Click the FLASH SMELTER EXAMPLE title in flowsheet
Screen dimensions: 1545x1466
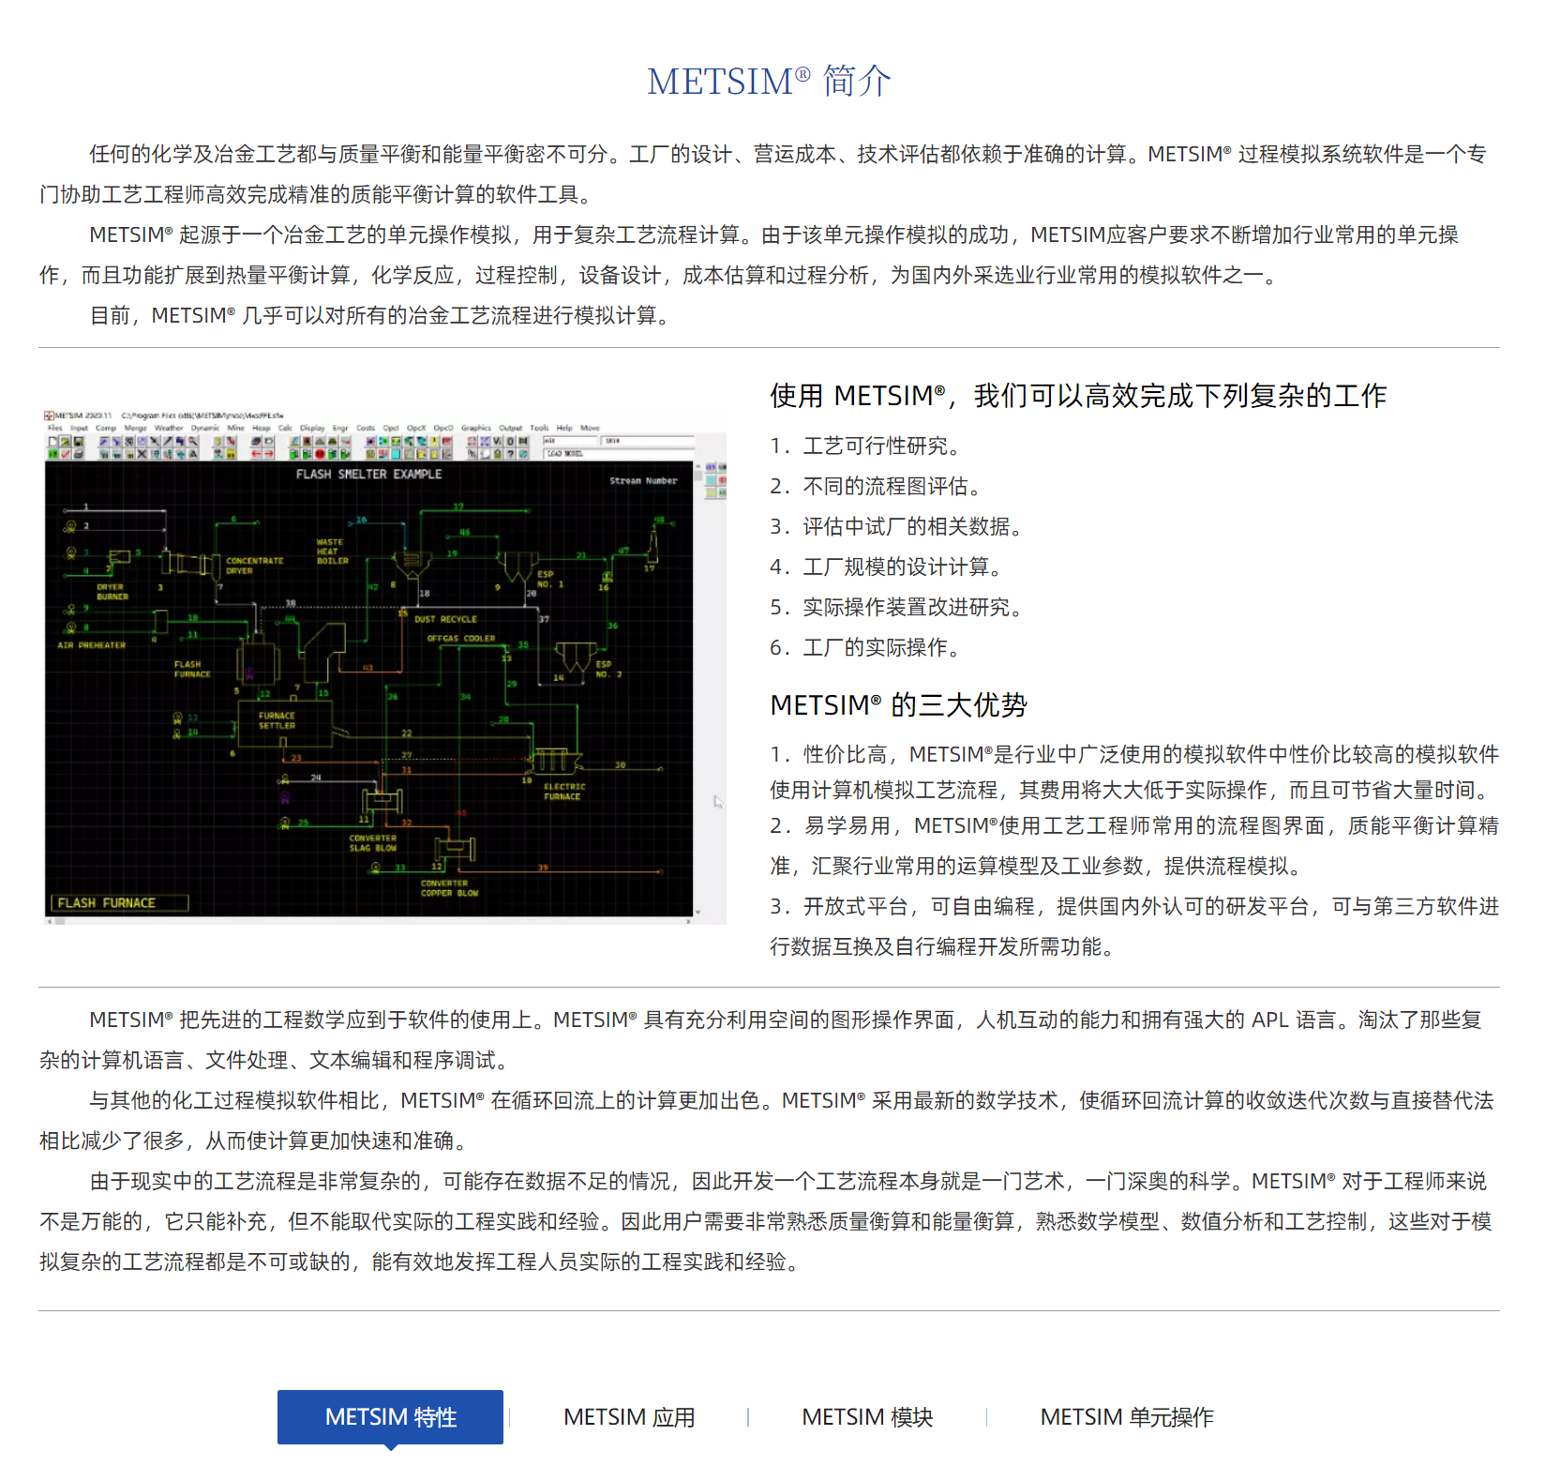tap(368, 474)
